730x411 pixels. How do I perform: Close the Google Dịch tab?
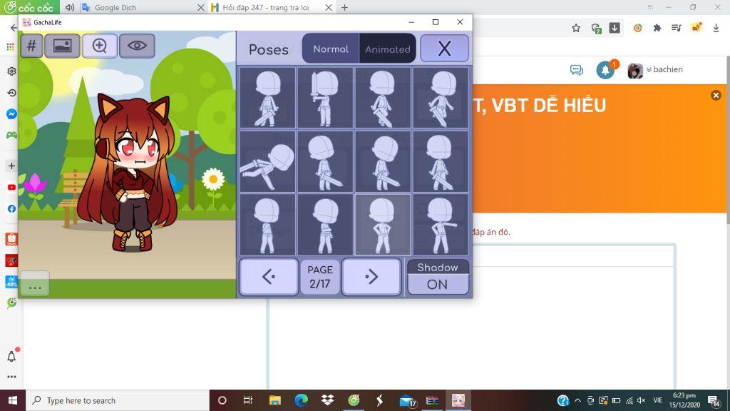[200, 7]
